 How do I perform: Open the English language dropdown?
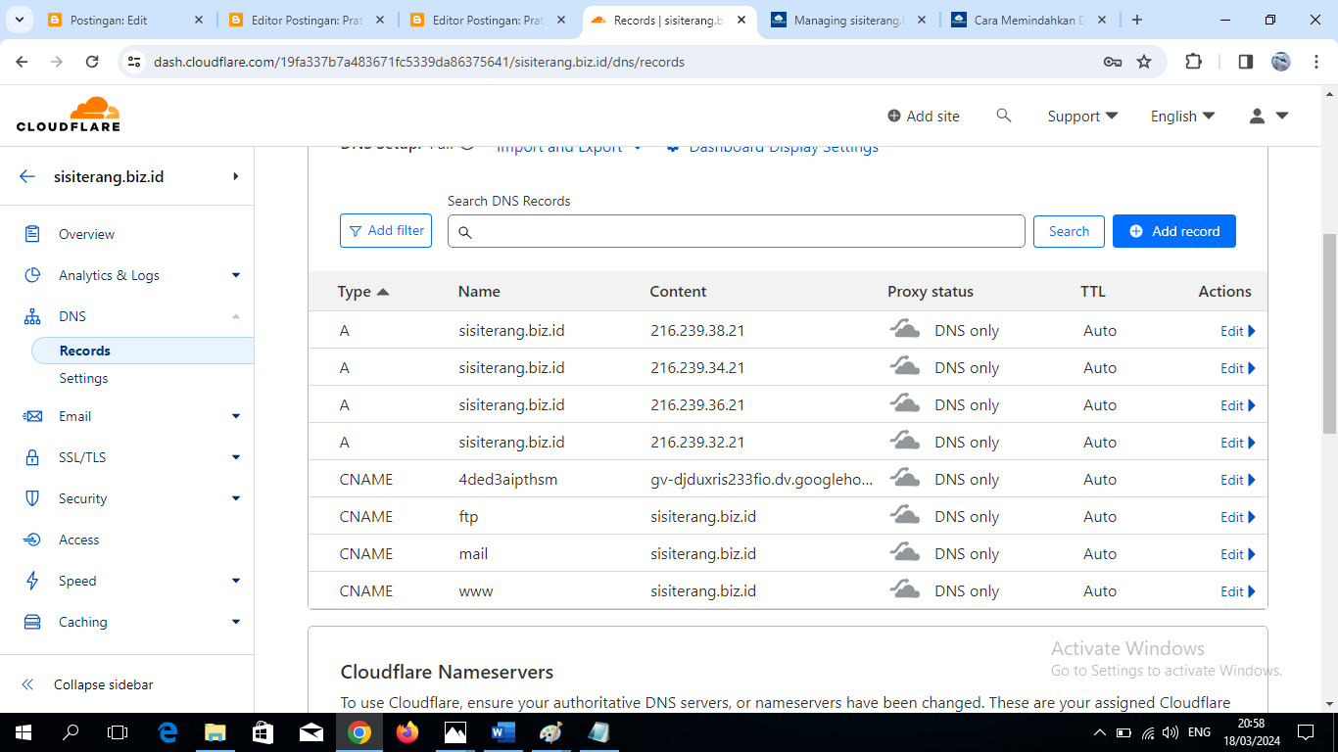1182,116
